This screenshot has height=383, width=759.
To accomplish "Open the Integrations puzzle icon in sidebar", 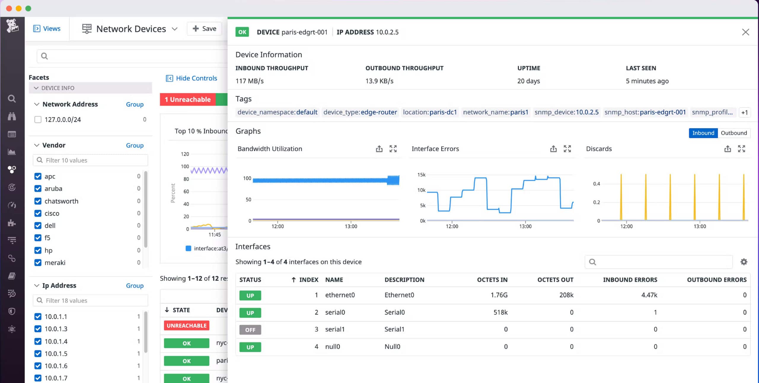I will 12,223.
